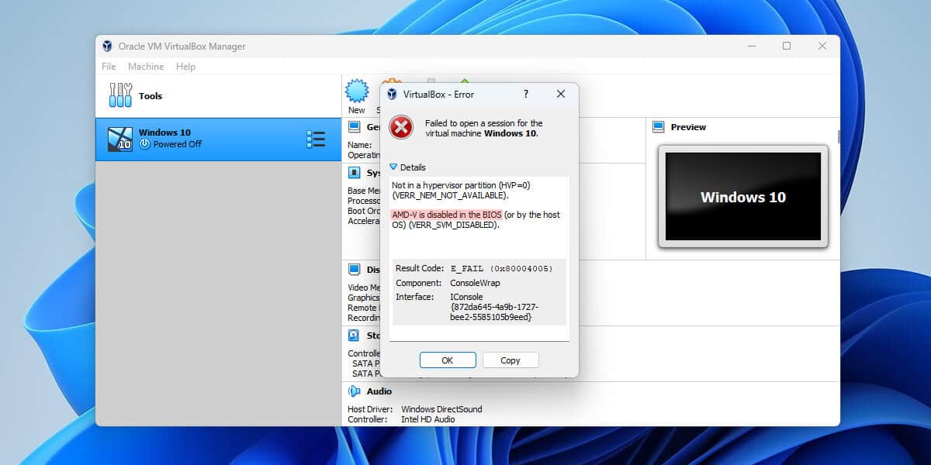Click the Audio section speaker icon

click(354, 391)
